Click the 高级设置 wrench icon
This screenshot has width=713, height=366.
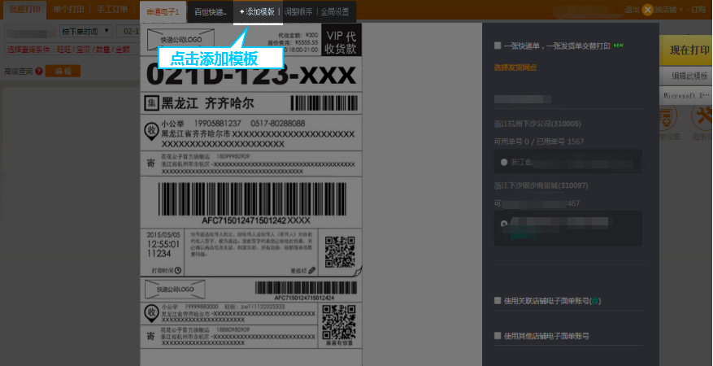(702, 118)
